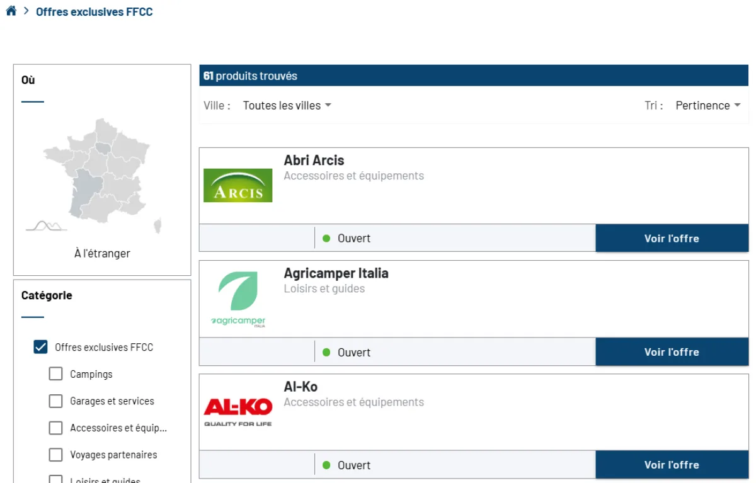
Task: Go to the home page icon
Action: click(x=11, y=11)
